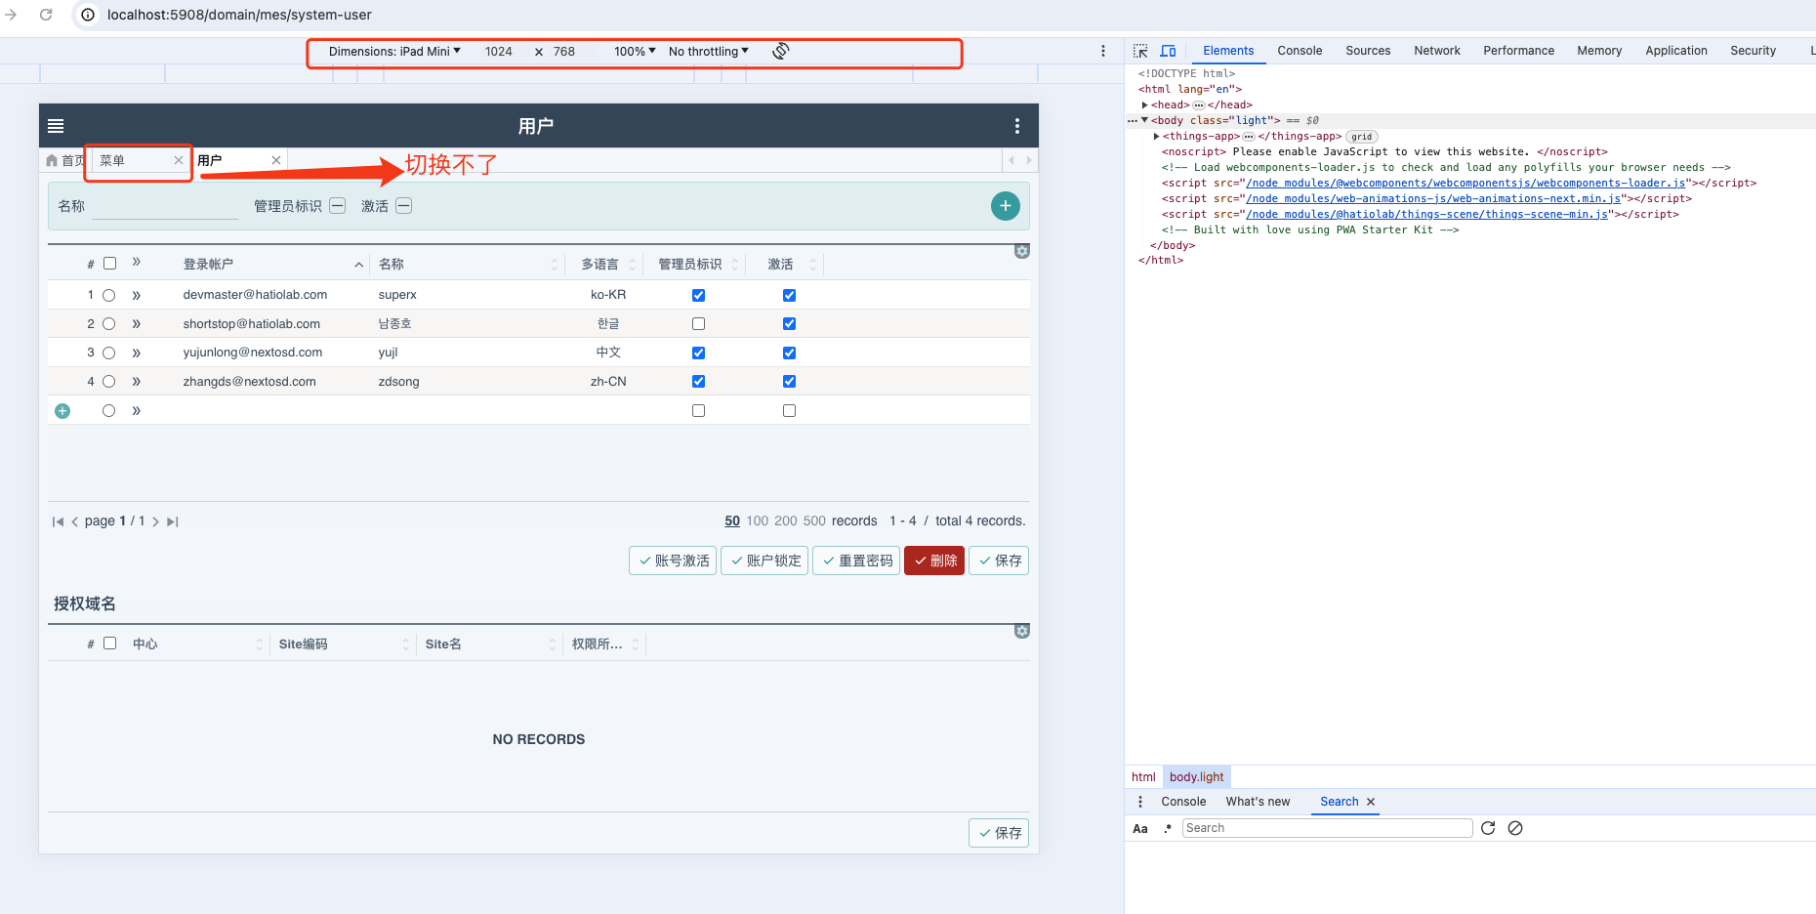The height and width of the screenshot is (914, 1816).
Task: Show 500 records per page
Action: (814, 521)
